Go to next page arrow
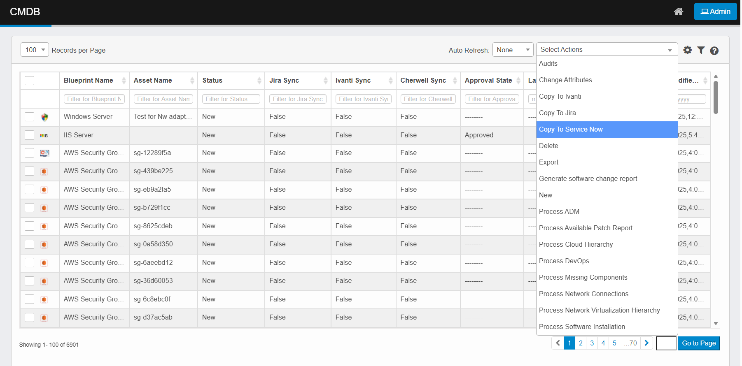Image resolution: width=742 pixels, height=366 pixels. (x=646, y=343)
